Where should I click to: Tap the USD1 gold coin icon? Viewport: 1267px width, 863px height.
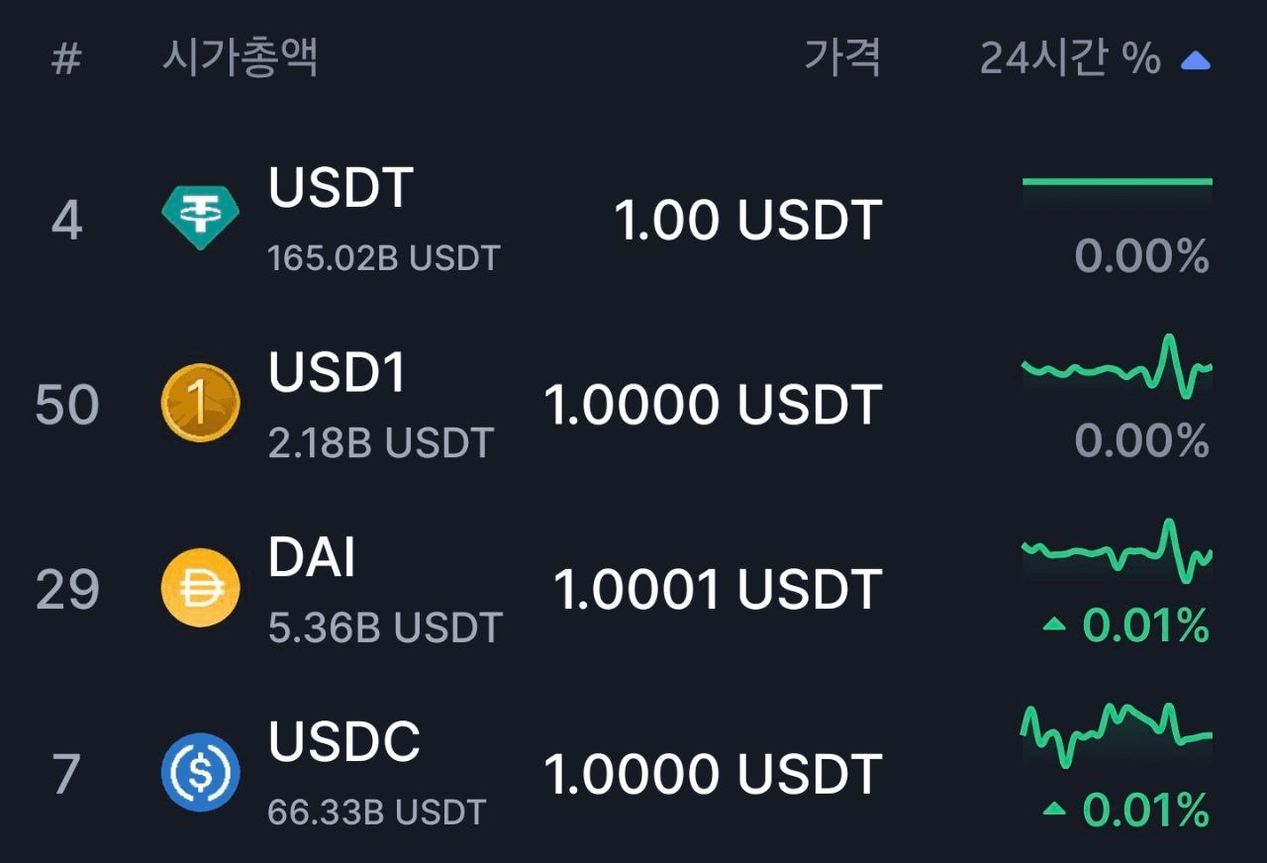coord(200,403)
